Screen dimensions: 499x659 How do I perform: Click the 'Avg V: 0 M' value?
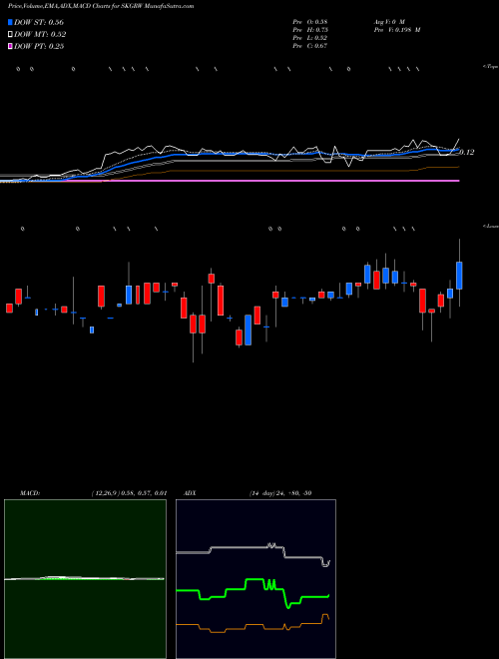pyautogui.click(x=388, y=21)
